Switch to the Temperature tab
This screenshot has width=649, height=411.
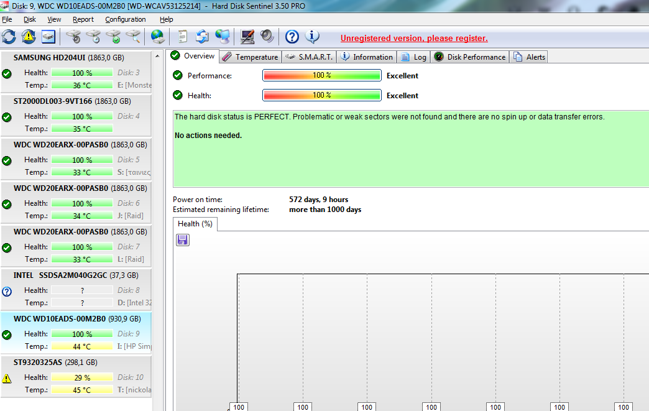point(250,57)
